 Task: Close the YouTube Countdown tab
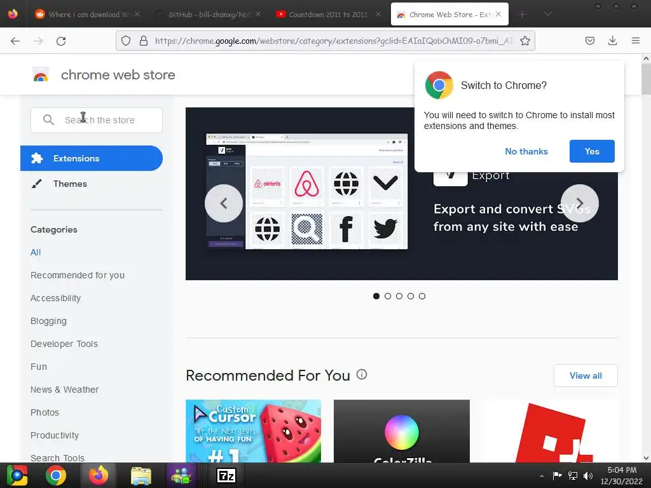point(378,14)
